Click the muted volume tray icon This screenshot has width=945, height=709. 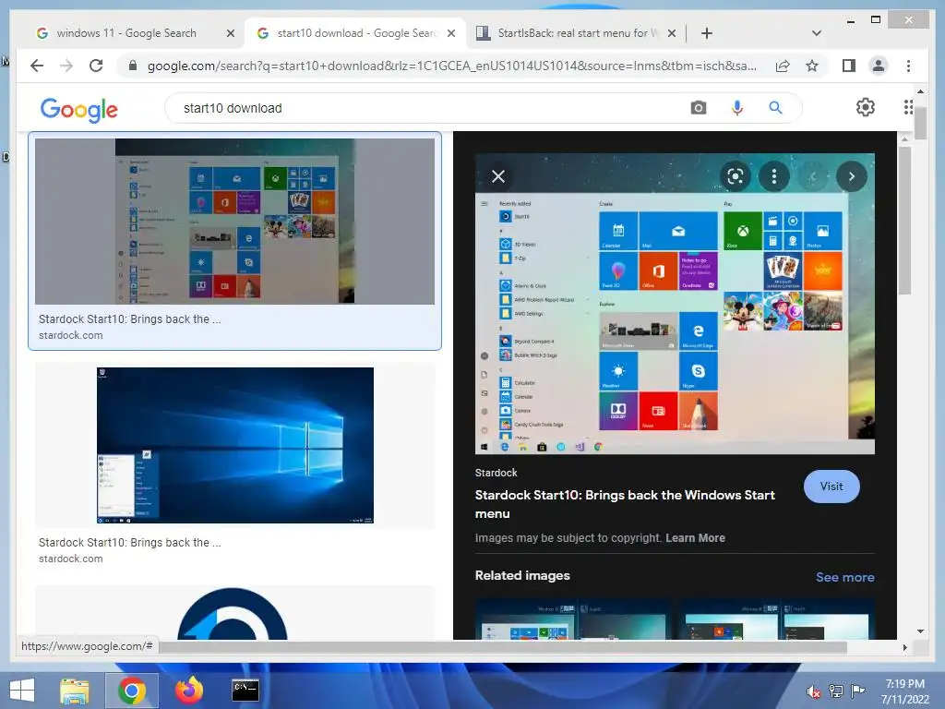[813, 691]
